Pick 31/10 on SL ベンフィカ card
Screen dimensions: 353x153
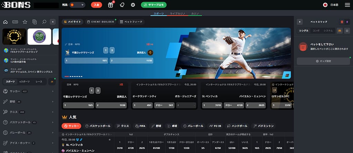point(212,105)
